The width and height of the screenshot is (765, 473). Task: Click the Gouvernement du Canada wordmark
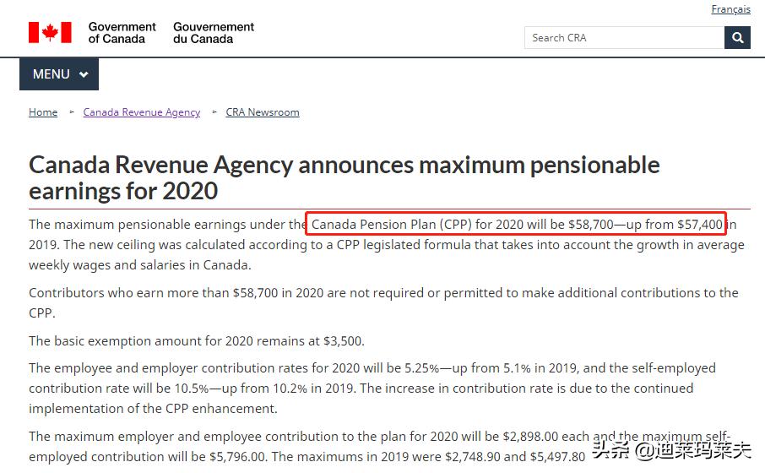214,33
